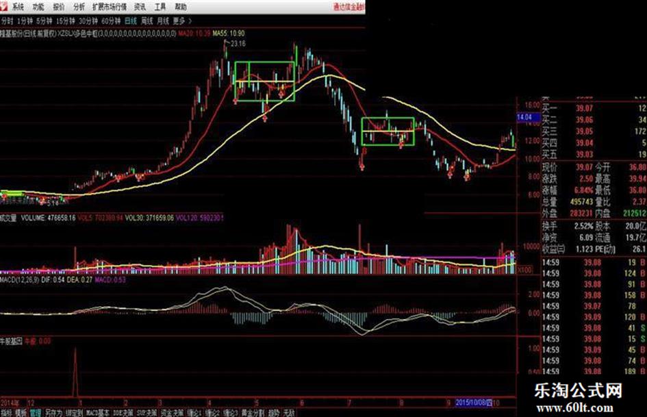Apply the MACD基本 template

coord(98,413)
